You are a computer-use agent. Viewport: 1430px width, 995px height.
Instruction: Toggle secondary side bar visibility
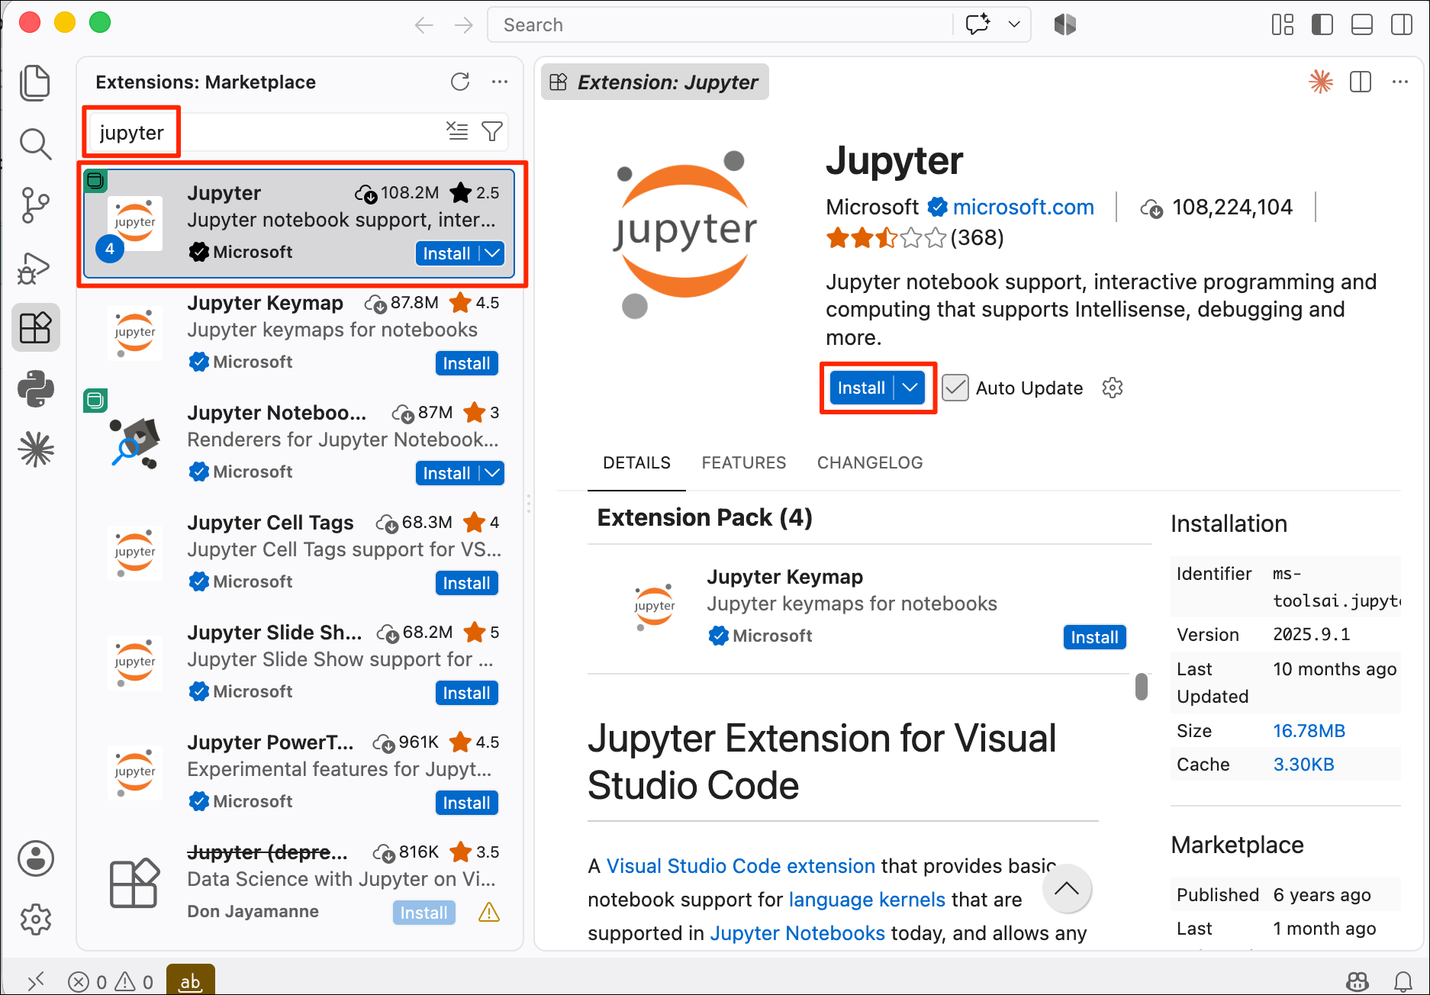click(1402, 24)
